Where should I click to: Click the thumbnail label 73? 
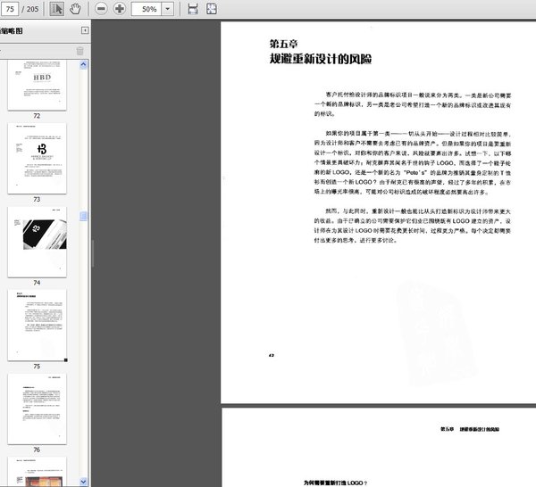(37, 199)
